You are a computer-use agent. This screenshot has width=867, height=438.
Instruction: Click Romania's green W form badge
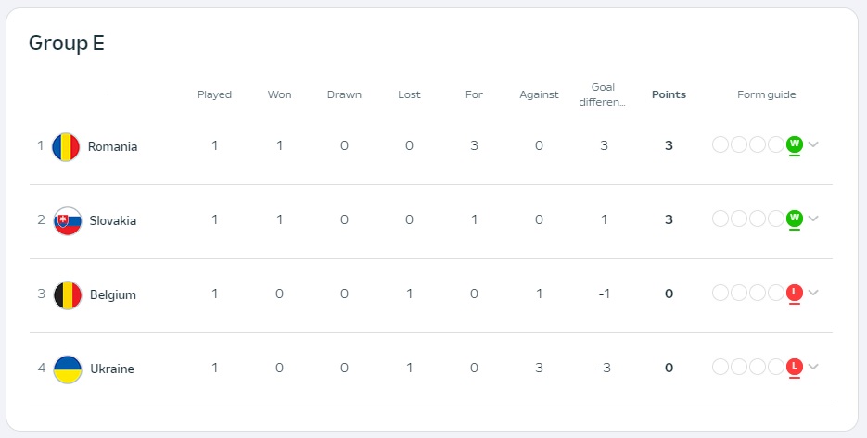click(x=795, y=144)
